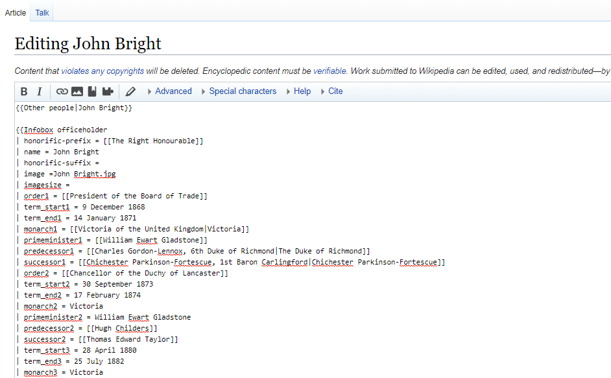Screen dimensions: 611x378
Task: Click the predecessor2 = [[Hugh Childers]] line
Action: [86, 329]
